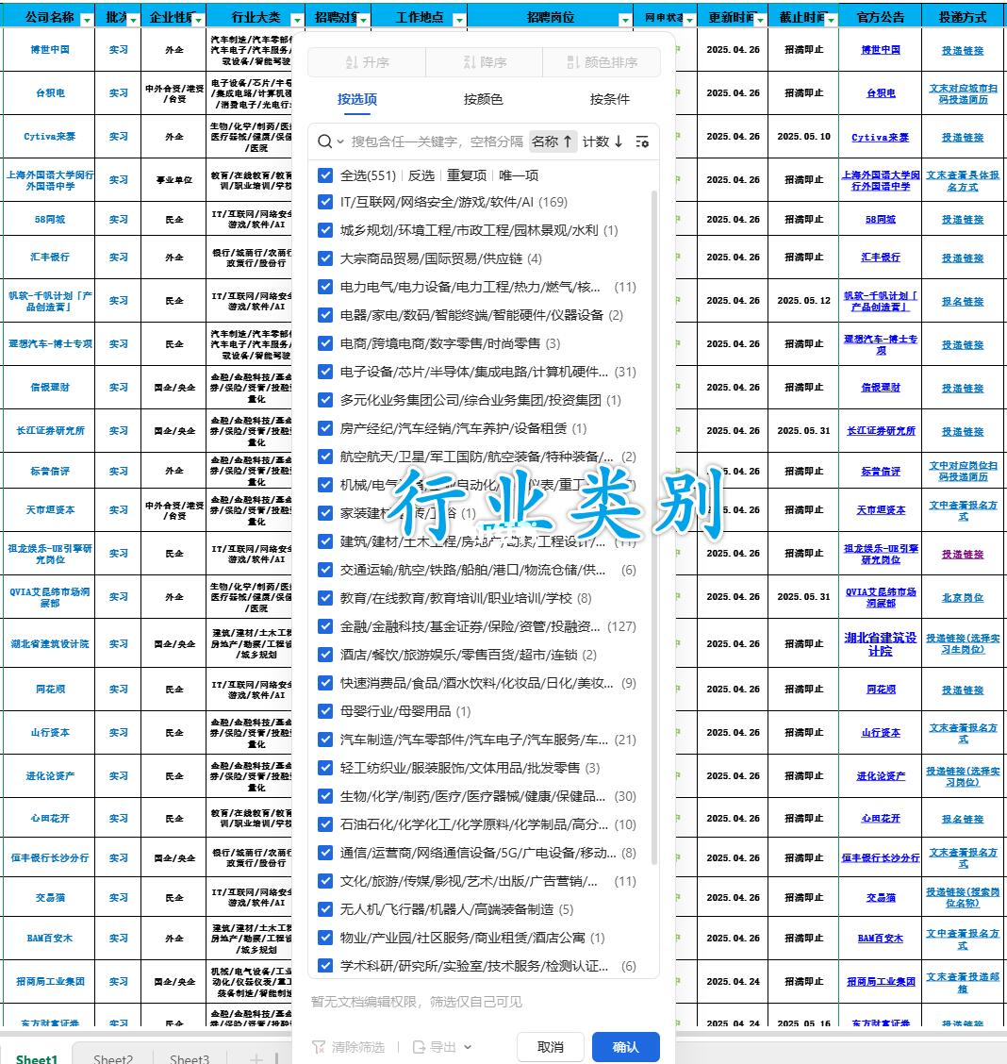Click 取消 to cancel filter
1007x1064 pixels.
coord(550,1047)
